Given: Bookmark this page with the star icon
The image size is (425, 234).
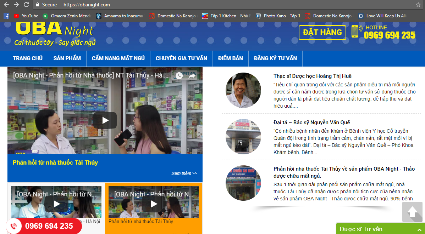Looking at the screenshot, I should click(418, 5).
